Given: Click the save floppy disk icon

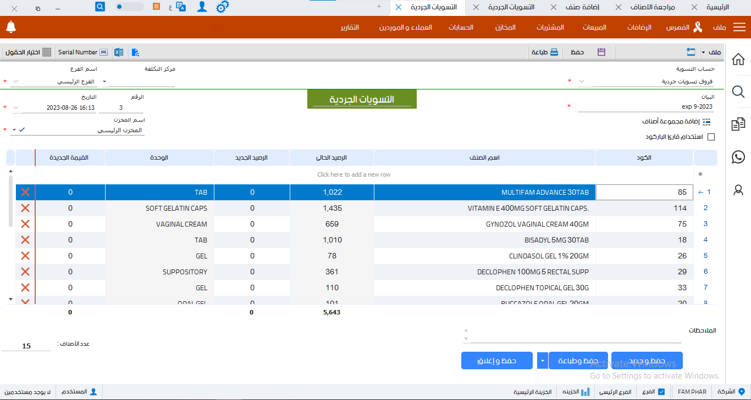Looking at the screenshot, I should [601, 52].
